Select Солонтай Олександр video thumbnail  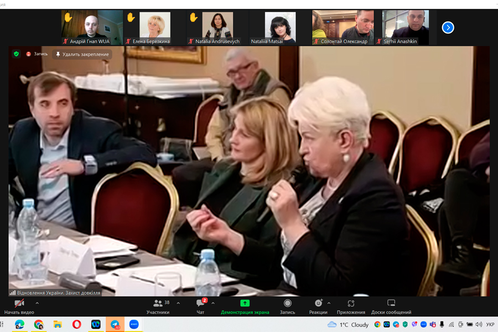tap(343, 27)
